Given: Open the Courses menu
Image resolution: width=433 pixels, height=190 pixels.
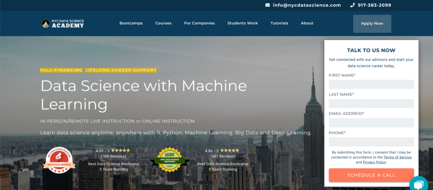Looking at the screenshot, I should click(x=163, y=23).
